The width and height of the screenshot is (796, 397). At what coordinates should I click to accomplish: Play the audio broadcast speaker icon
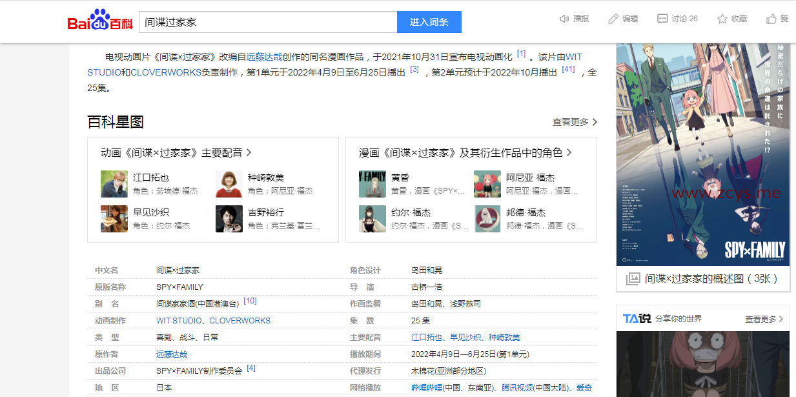pos(565,19)
